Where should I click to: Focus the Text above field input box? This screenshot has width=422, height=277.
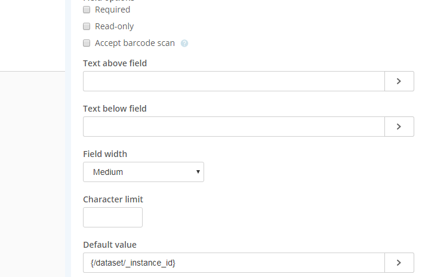pos(234,81)
